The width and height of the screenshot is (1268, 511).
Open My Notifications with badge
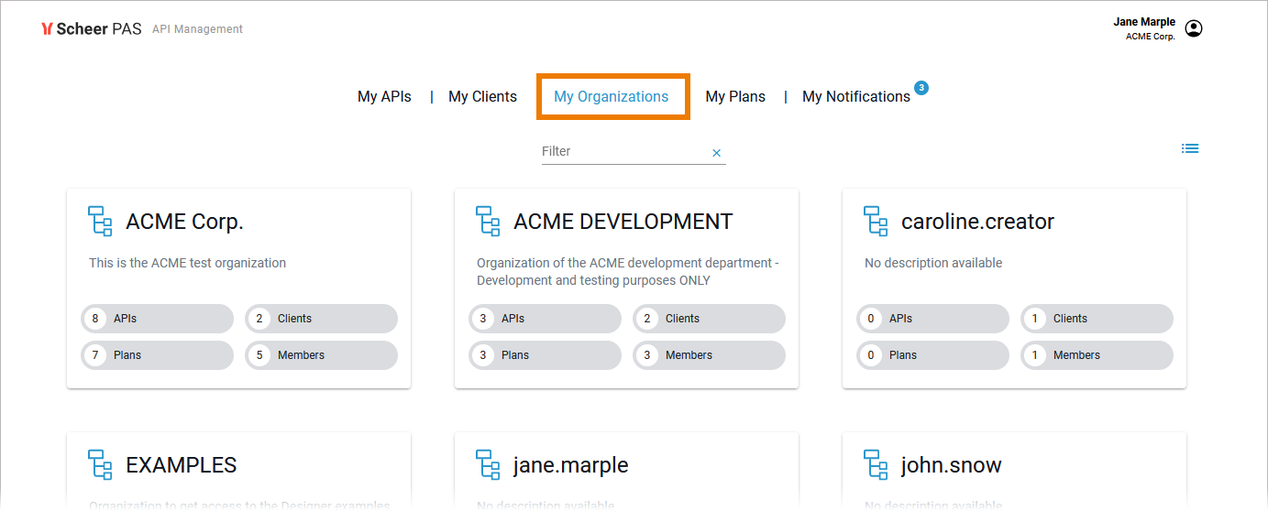(856, 96)
